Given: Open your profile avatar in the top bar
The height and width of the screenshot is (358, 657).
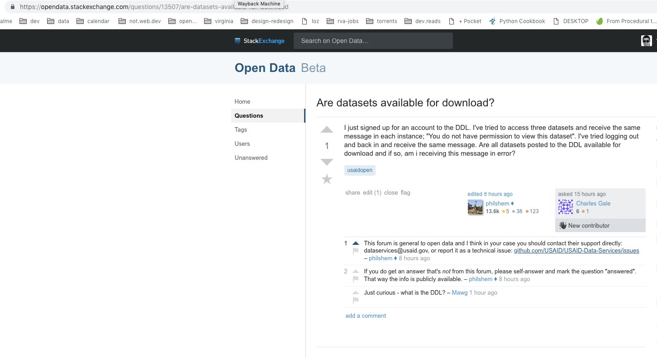Looking at the screenshot, I should [x=646, y=40].
